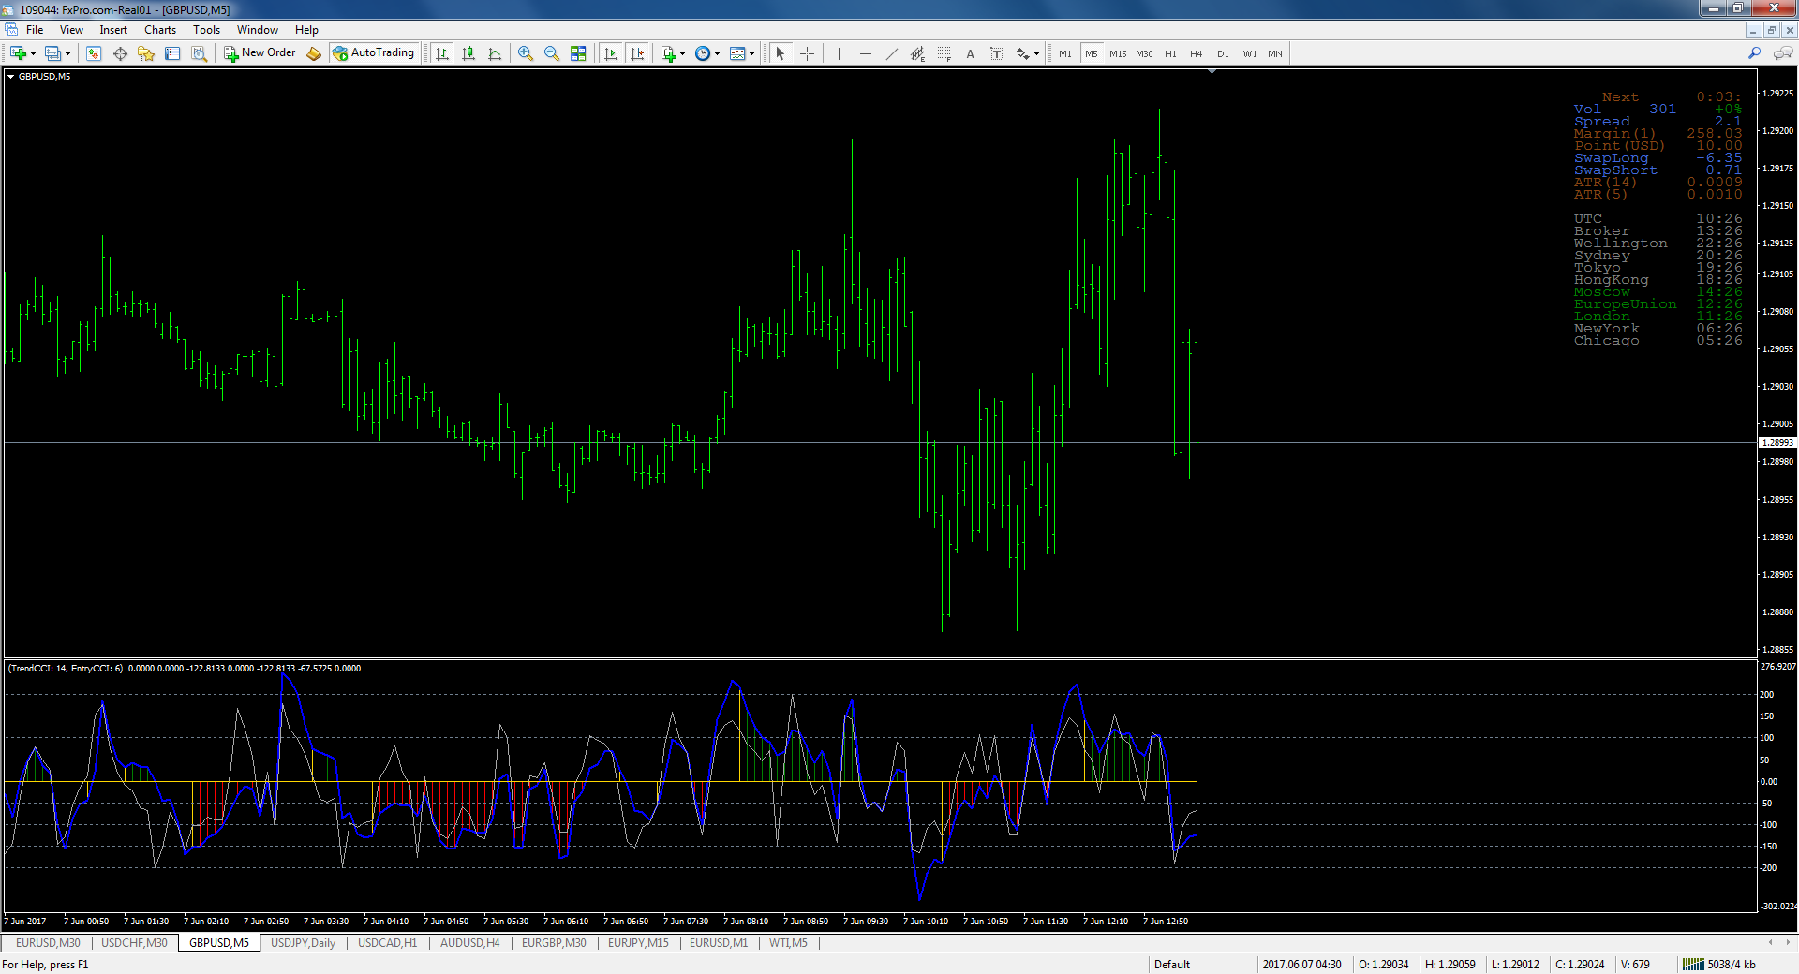Switch to the AUDUSD,H4 chart tab
The width and height of the screenshot is (1799, 974).
click(x=469, y=943)
